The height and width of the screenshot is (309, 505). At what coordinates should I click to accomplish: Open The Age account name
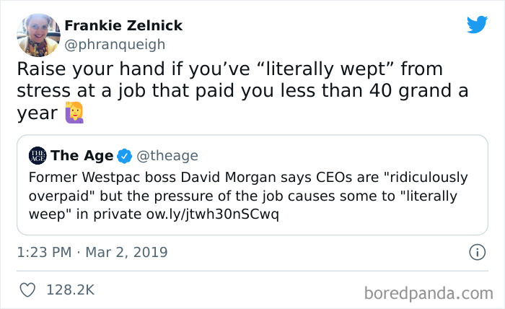coord(82,155)
